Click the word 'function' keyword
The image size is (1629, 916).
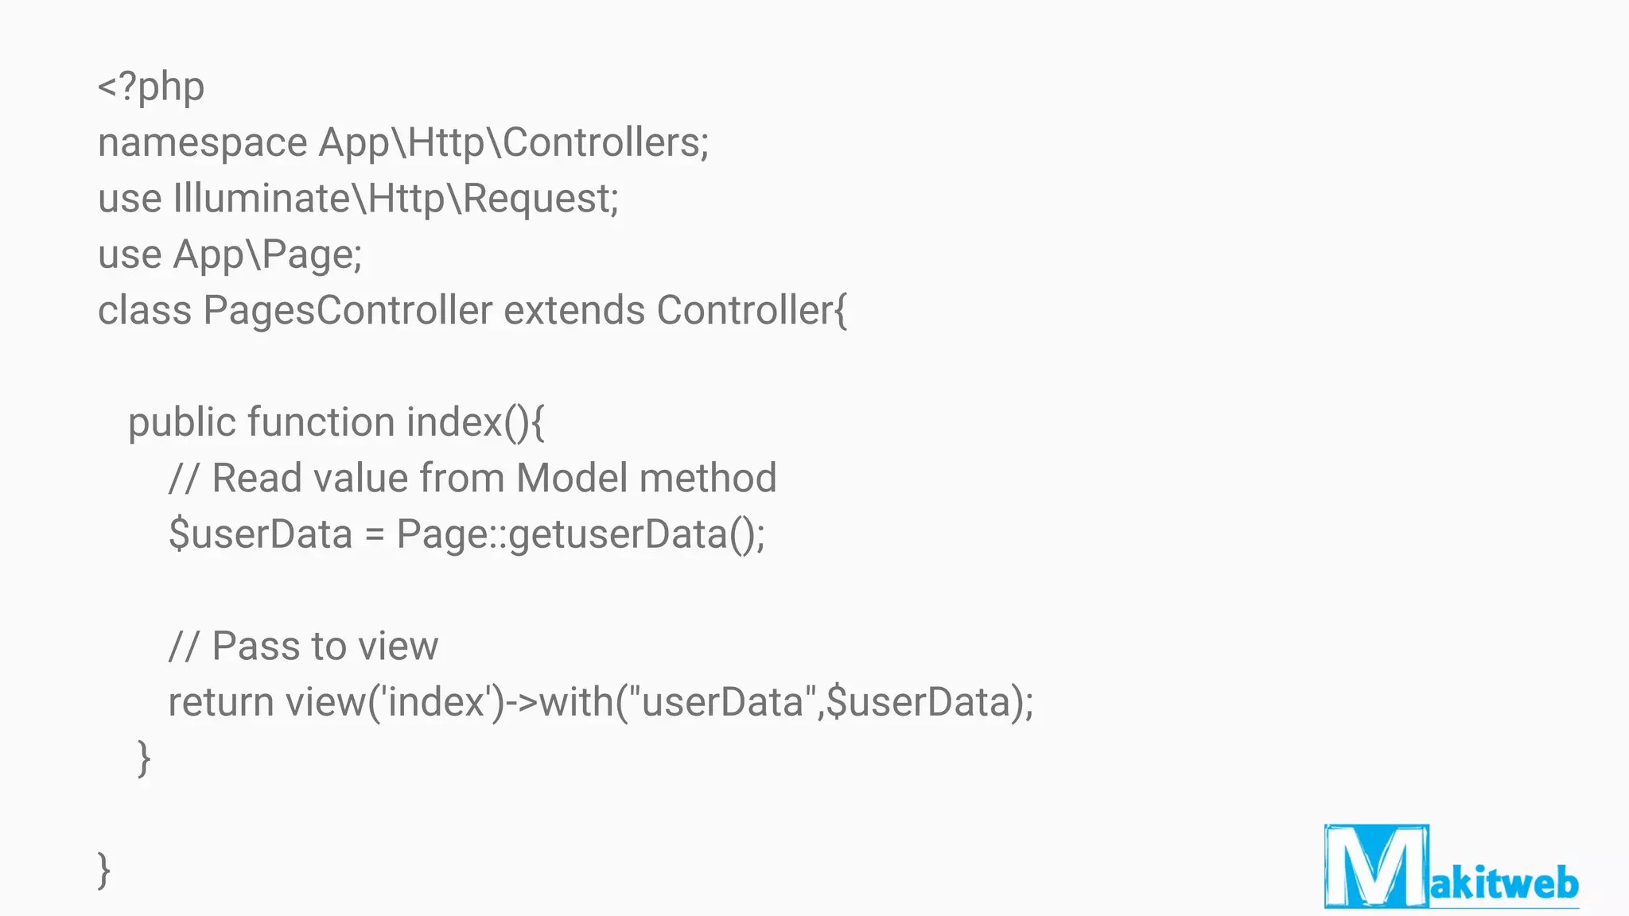(x=321, y=422)
